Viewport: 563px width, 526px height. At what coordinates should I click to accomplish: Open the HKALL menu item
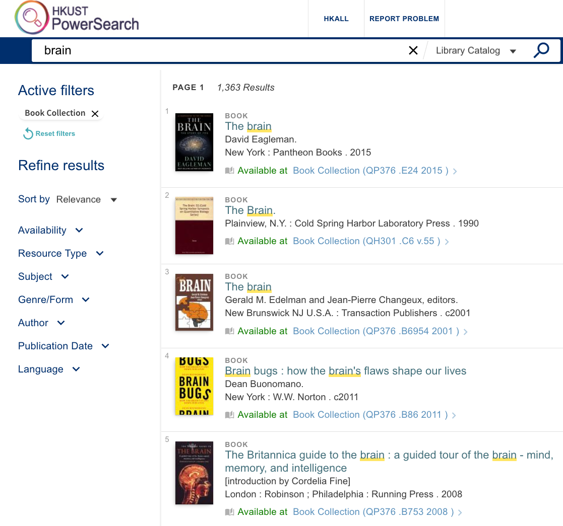[336, 19]
